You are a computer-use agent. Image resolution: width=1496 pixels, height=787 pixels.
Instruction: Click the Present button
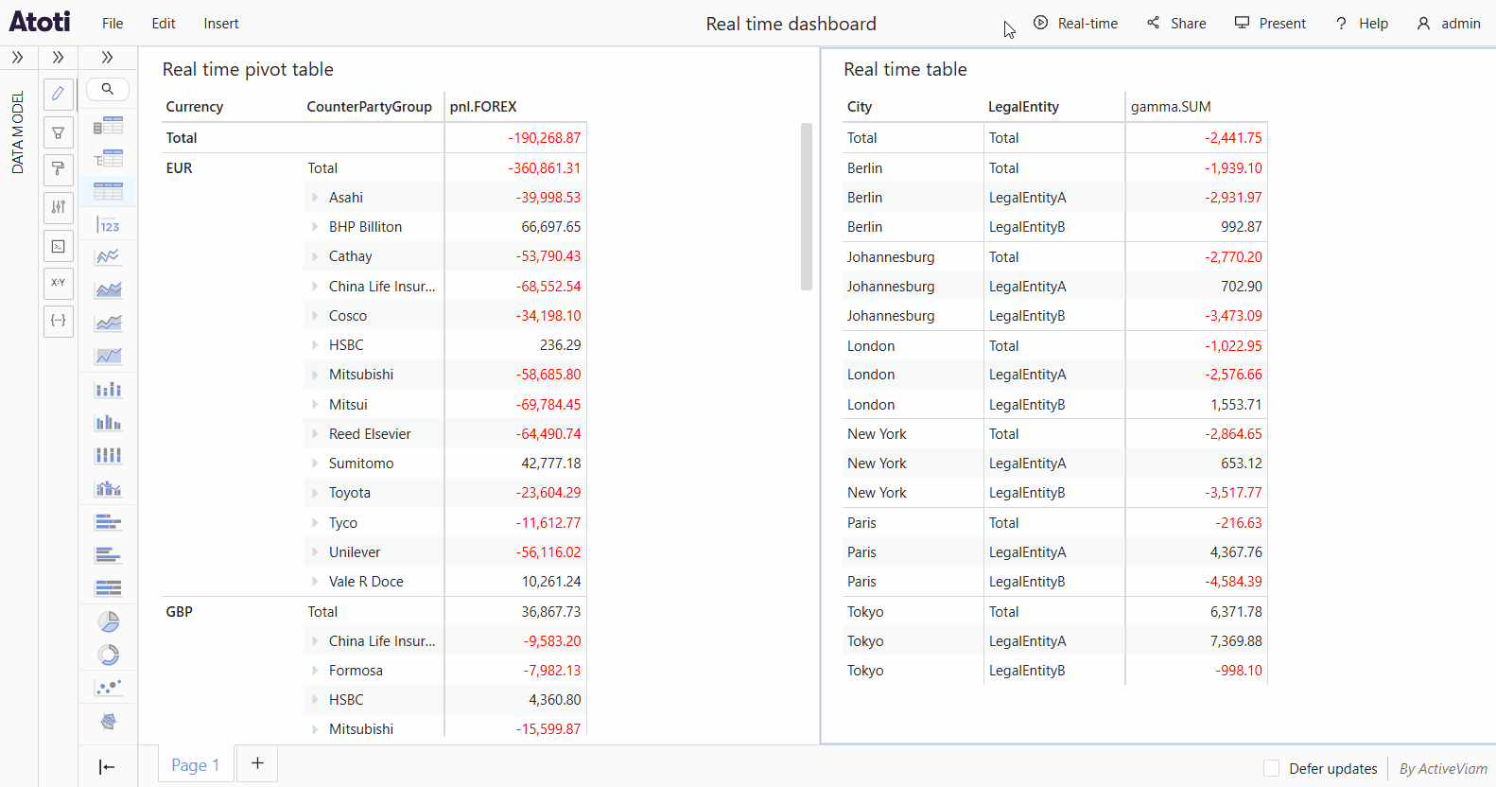[1270, 24]
